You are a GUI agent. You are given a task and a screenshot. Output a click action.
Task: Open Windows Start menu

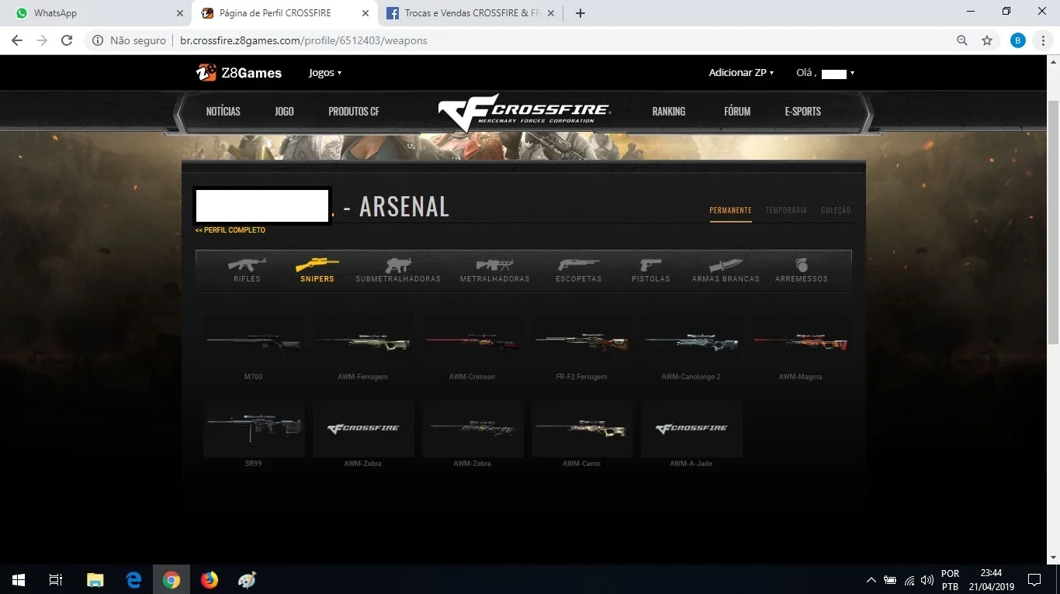[19, 579]
